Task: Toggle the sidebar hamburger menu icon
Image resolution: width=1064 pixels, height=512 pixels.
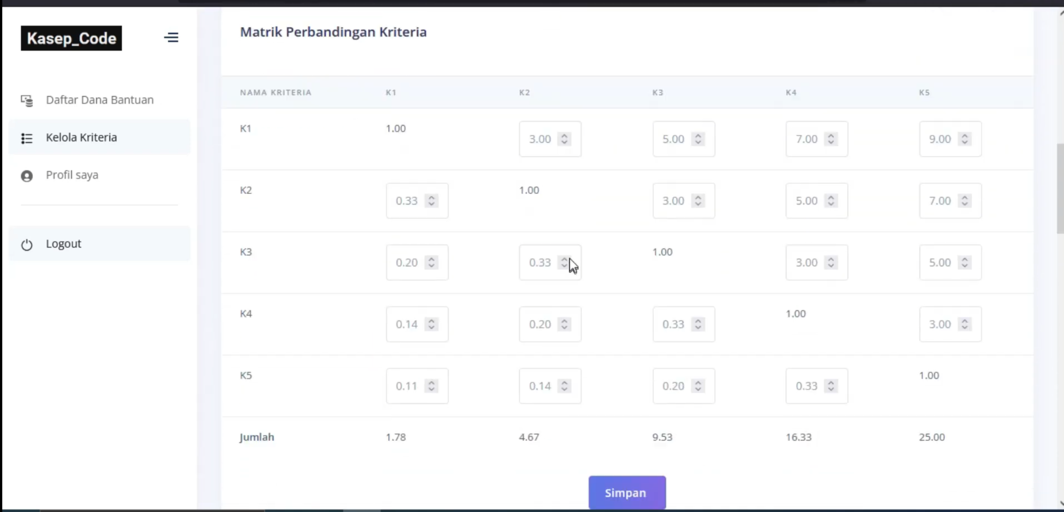Action: pos(171,37)
